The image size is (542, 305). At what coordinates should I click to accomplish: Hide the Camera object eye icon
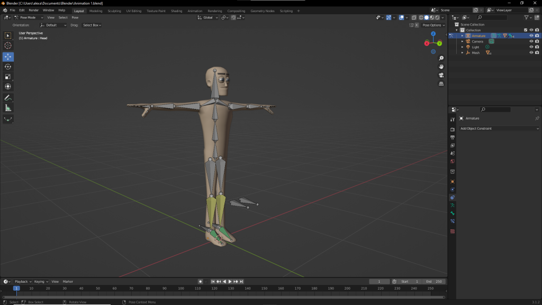531,41
